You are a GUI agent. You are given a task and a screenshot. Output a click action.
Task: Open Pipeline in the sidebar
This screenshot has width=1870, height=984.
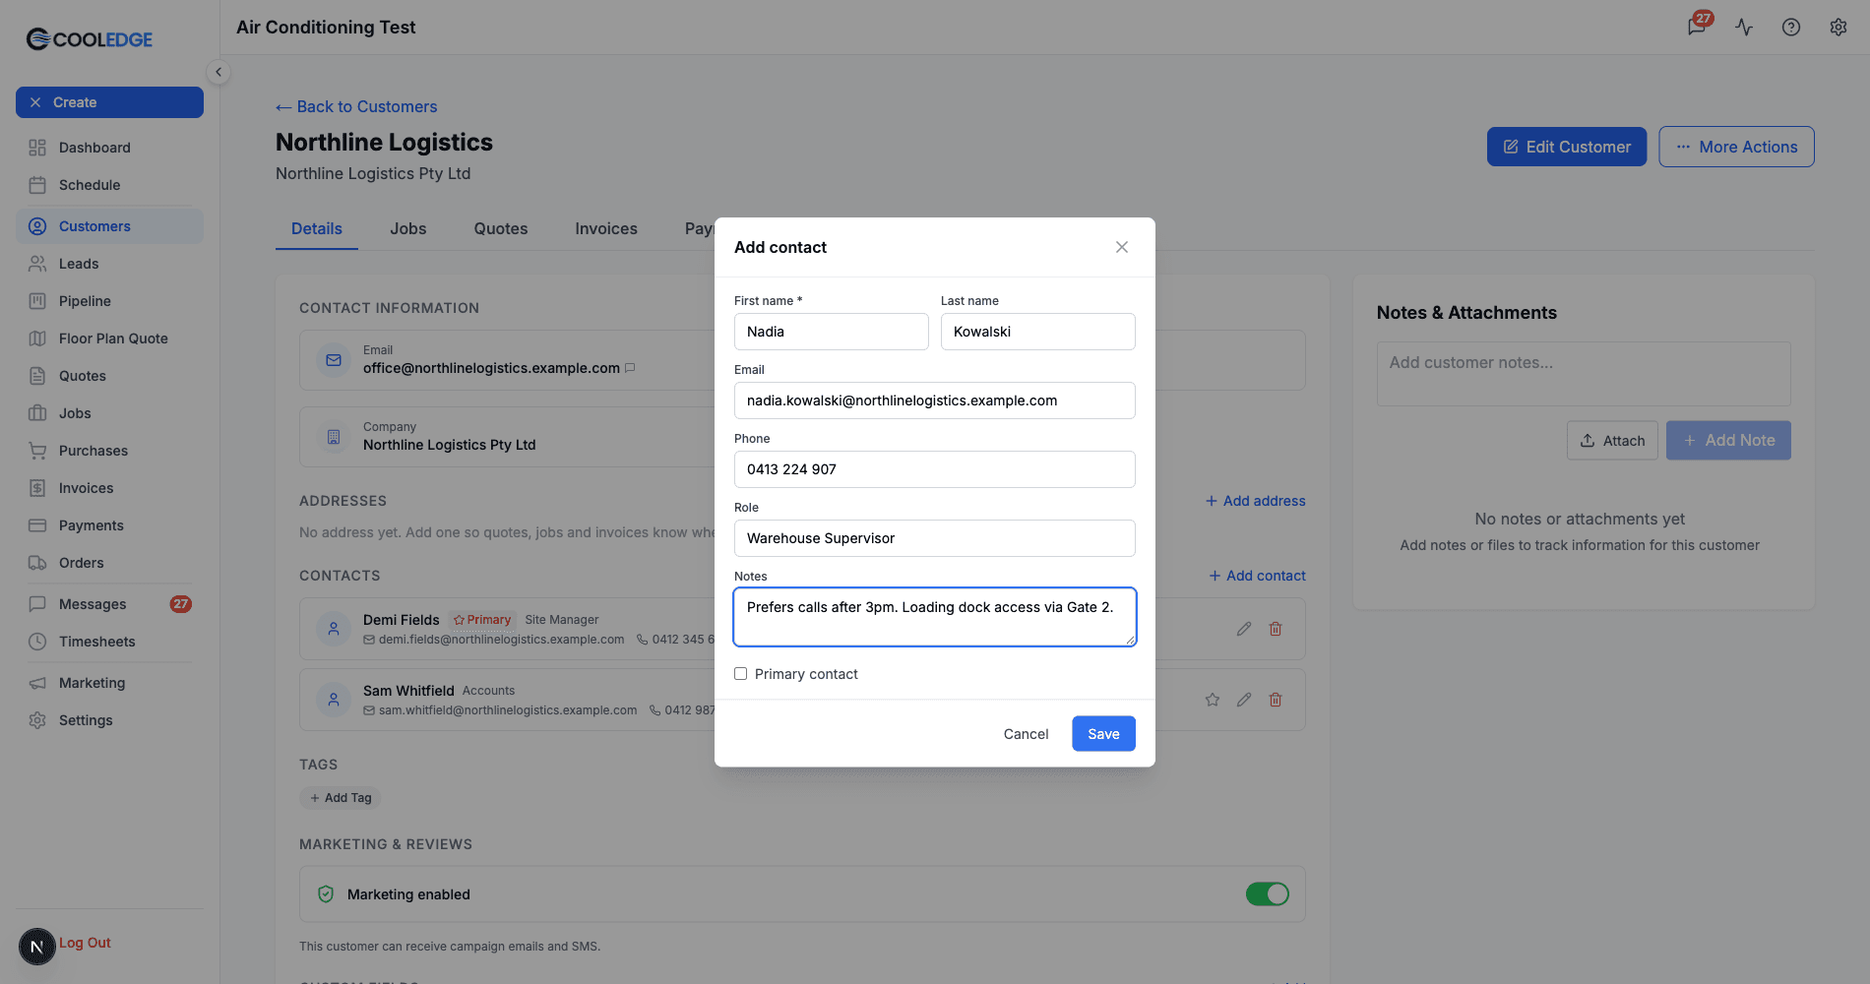(x=109, y=301)
